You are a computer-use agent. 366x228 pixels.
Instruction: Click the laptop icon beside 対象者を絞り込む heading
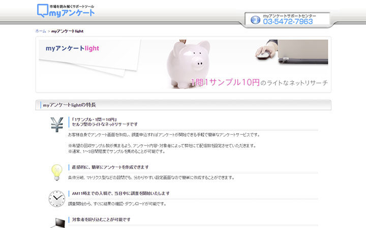tap(57, 223)
